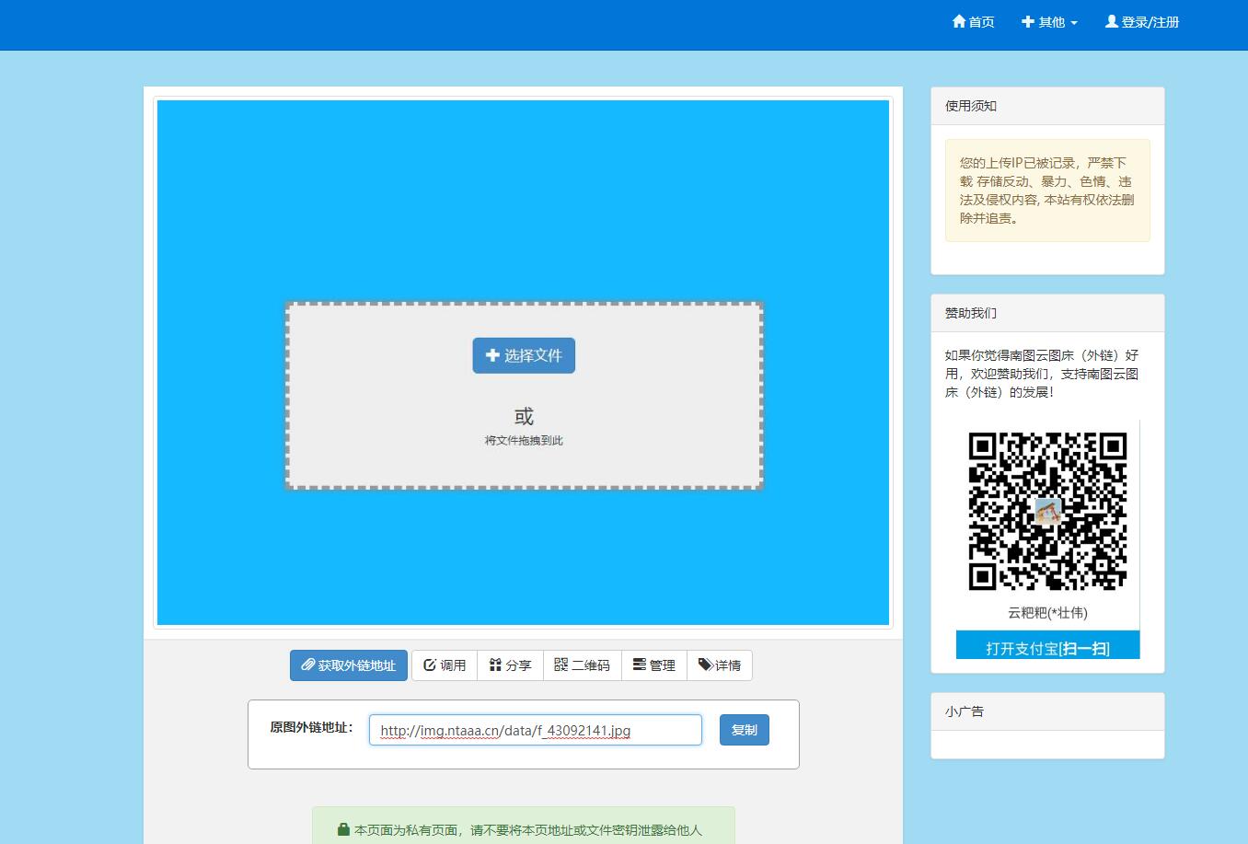Image resolution: width=1248 pixels, height=844 pixels.
Task: Click the tasks icon beside 管理
Action: pyautogui.click(x=639, y=665)
